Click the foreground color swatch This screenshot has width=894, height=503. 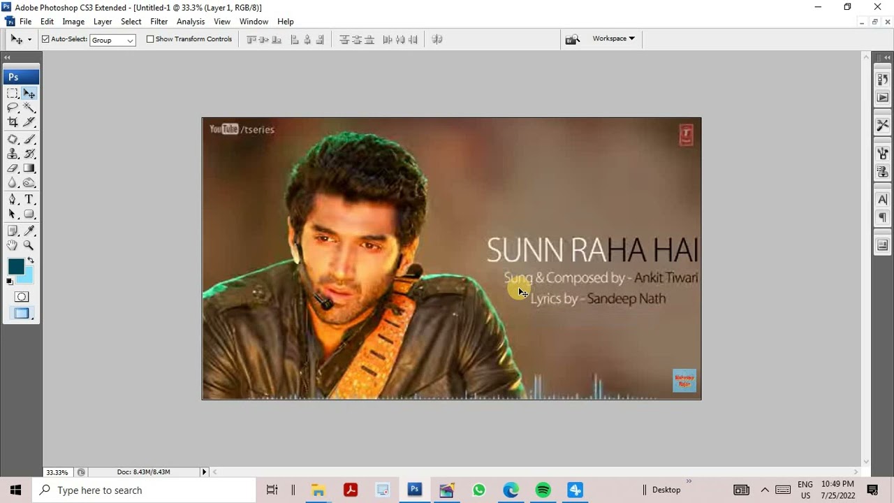click(x=15, y=266)
